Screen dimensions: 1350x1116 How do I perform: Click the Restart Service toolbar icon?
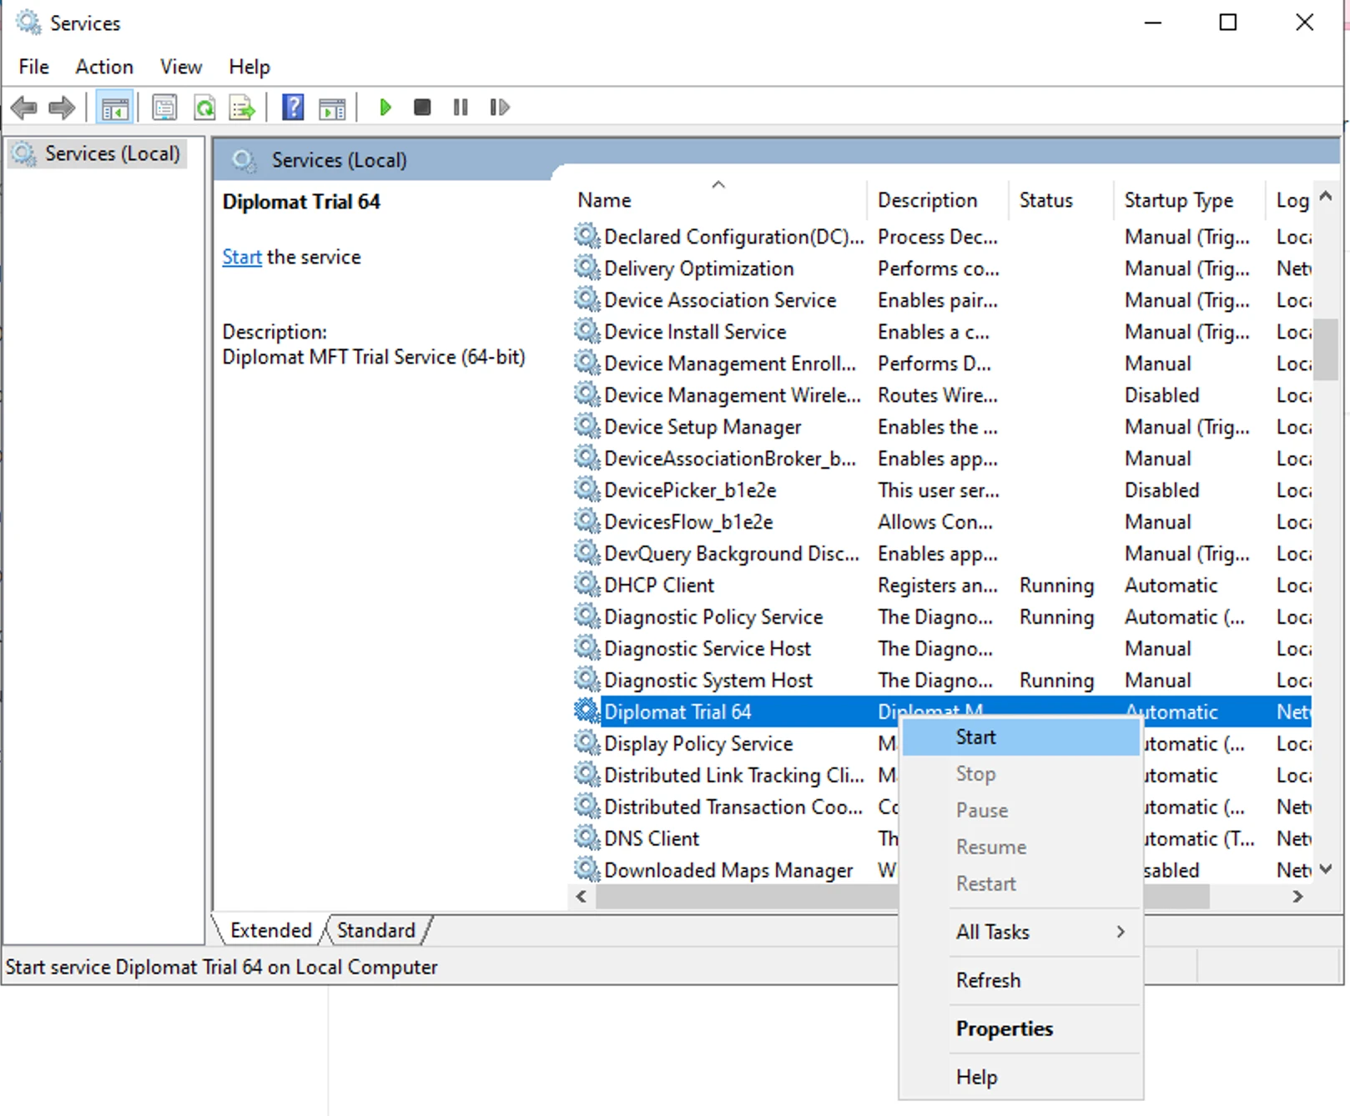pos(499,108)
